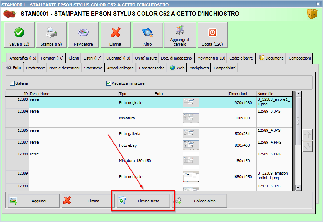Open the Doc. di magazzino tab

(x=176, y=58)
